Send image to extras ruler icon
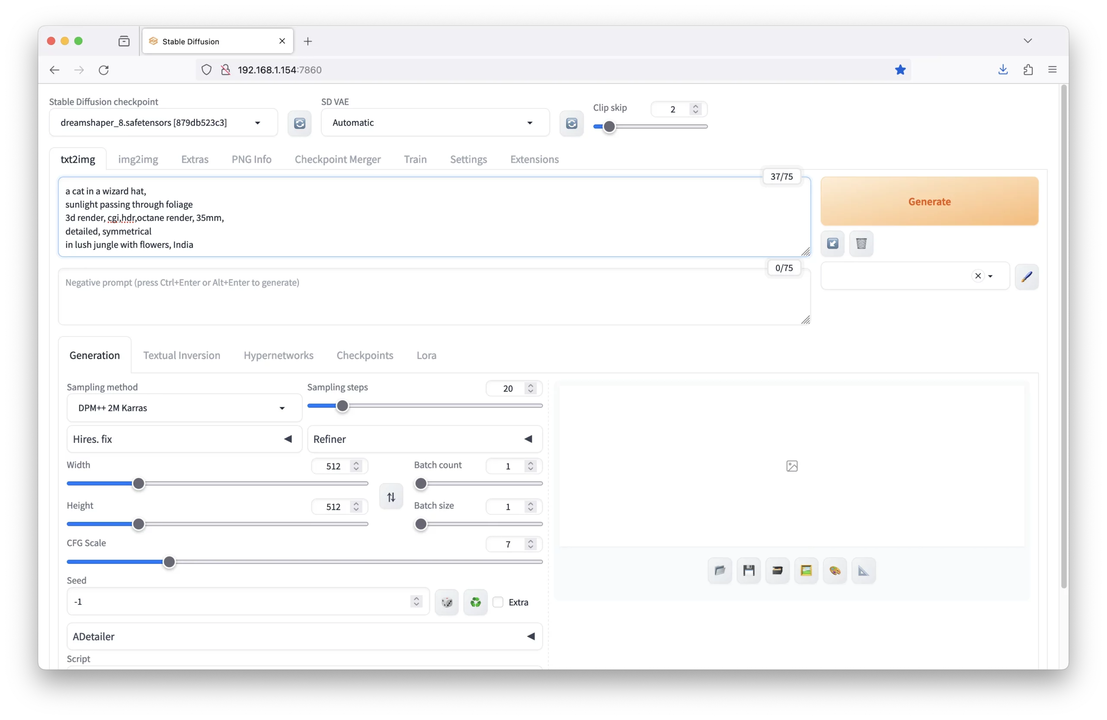 coord(863,571)
